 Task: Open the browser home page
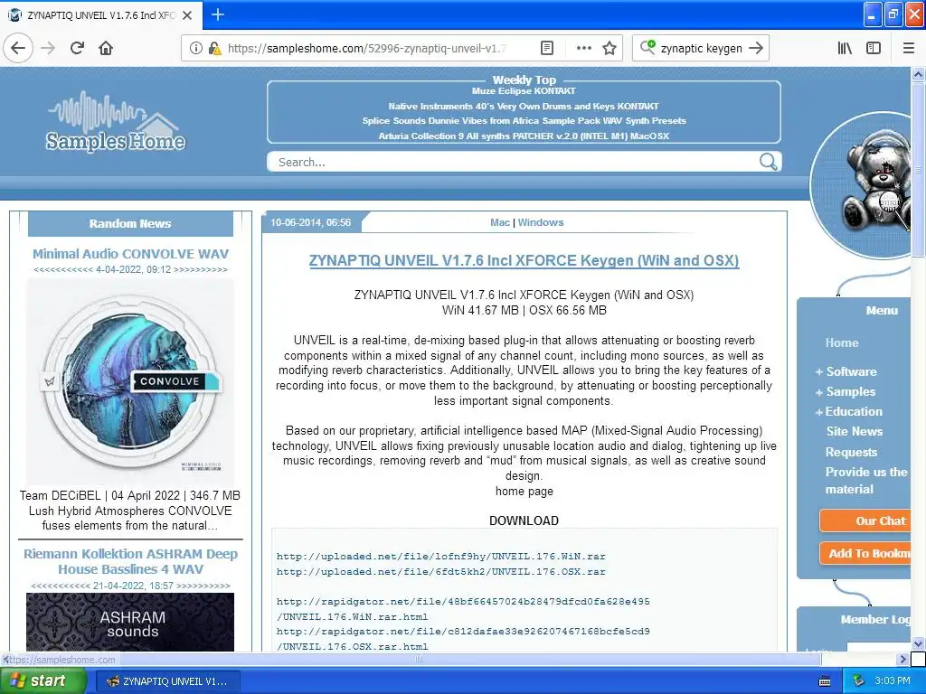[x=106, y=49]
